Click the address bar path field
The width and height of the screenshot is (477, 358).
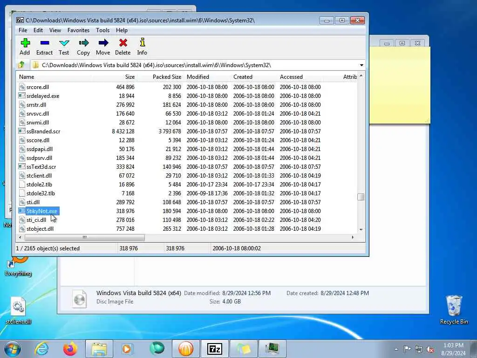[x=195, y=65]
